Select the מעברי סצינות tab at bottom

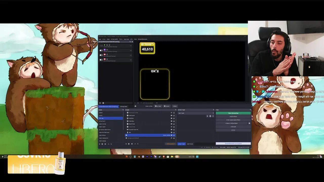pos(181,144)
